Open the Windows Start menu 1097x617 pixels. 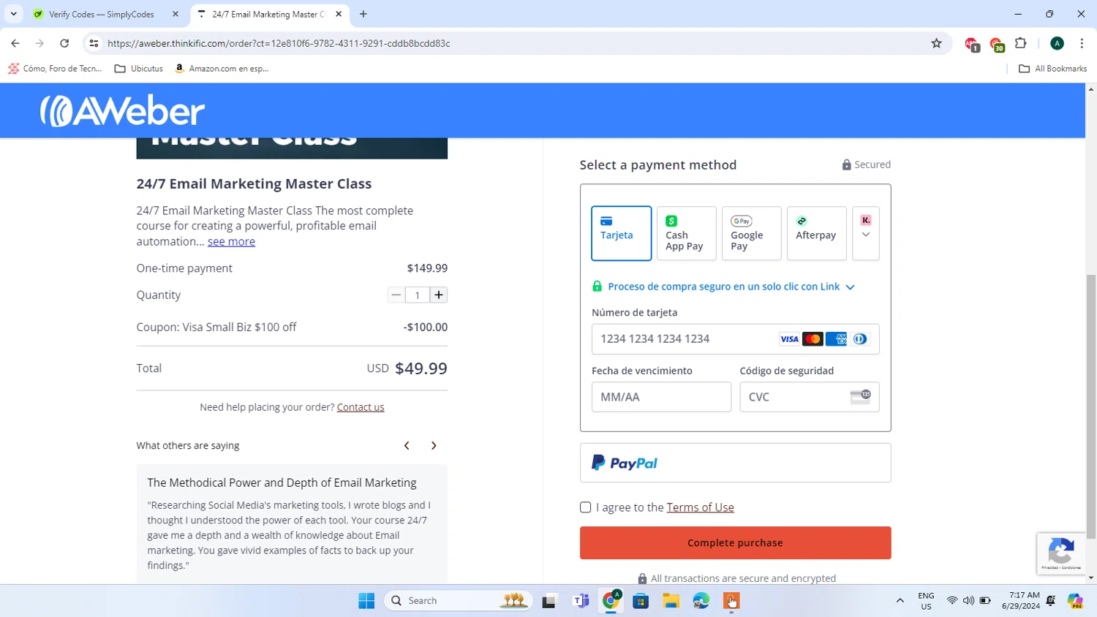(366, 601)
